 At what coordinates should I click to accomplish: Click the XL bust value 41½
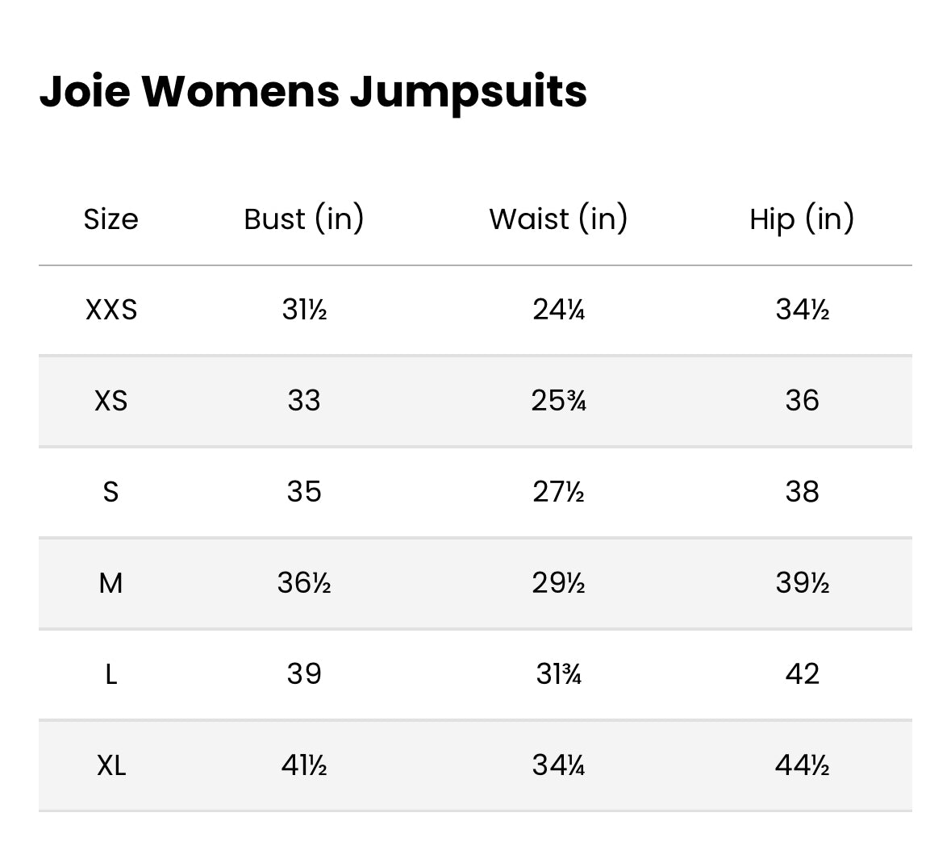click(x=304, y=765)
